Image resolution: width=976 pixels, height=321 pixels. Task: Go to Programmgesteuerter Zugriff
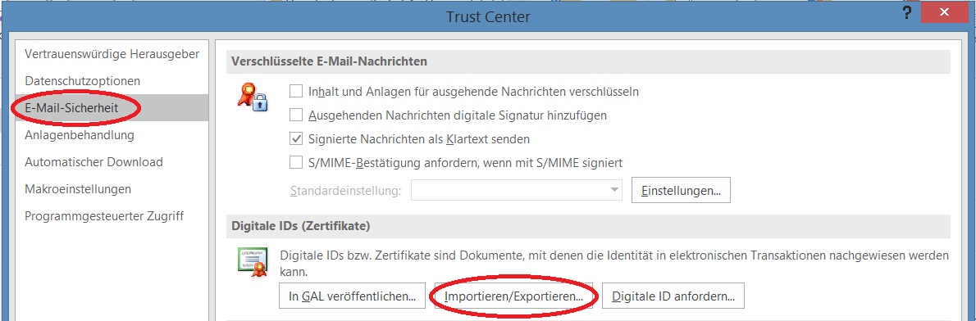coord(104,216)
